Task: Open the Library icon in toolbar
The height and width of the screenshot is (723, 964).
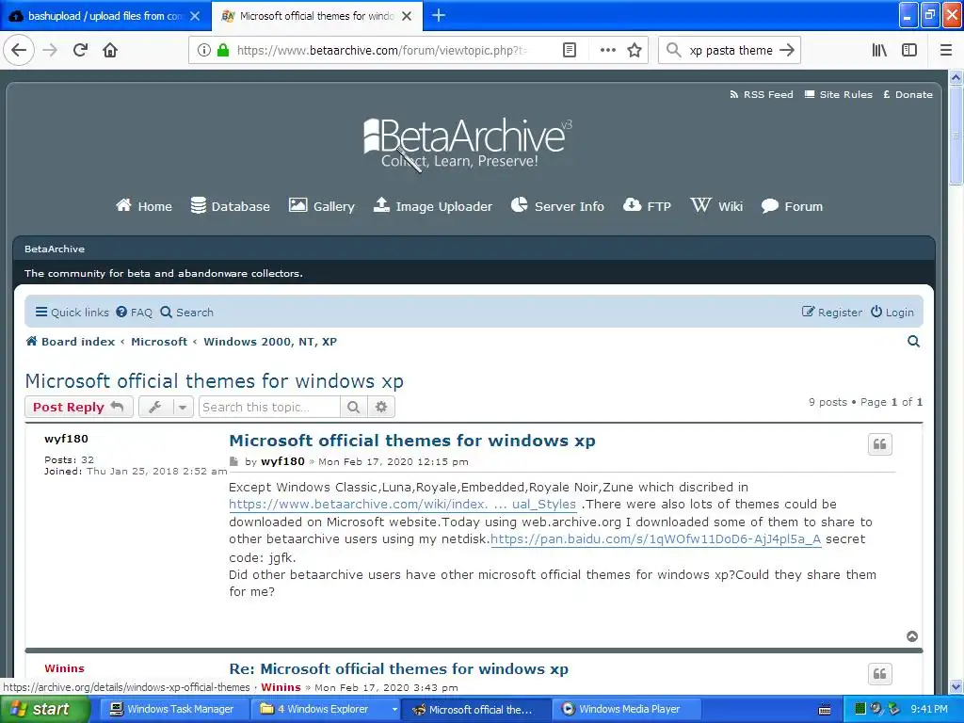Action: tap(880, 50)
